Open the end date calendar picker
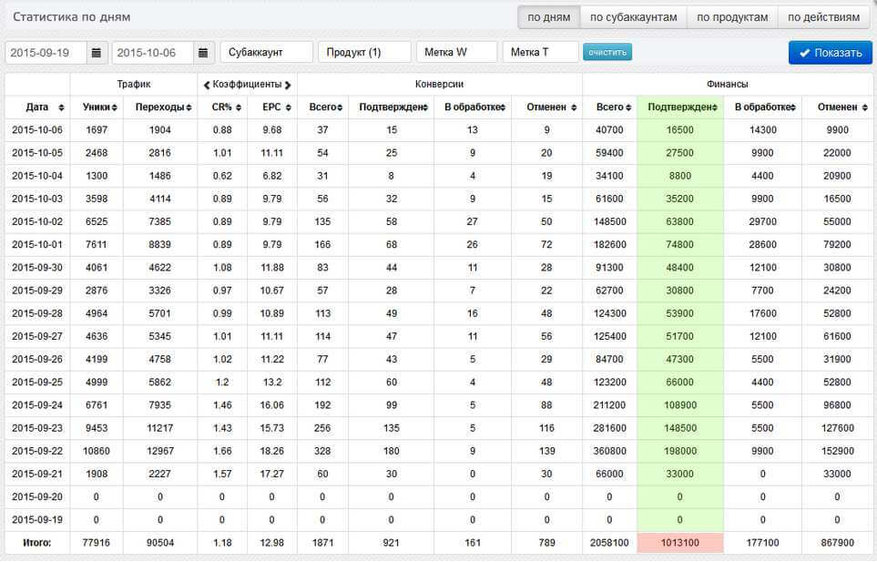The image size is (877, 562). pyautogui.click(x=204, y=53)
